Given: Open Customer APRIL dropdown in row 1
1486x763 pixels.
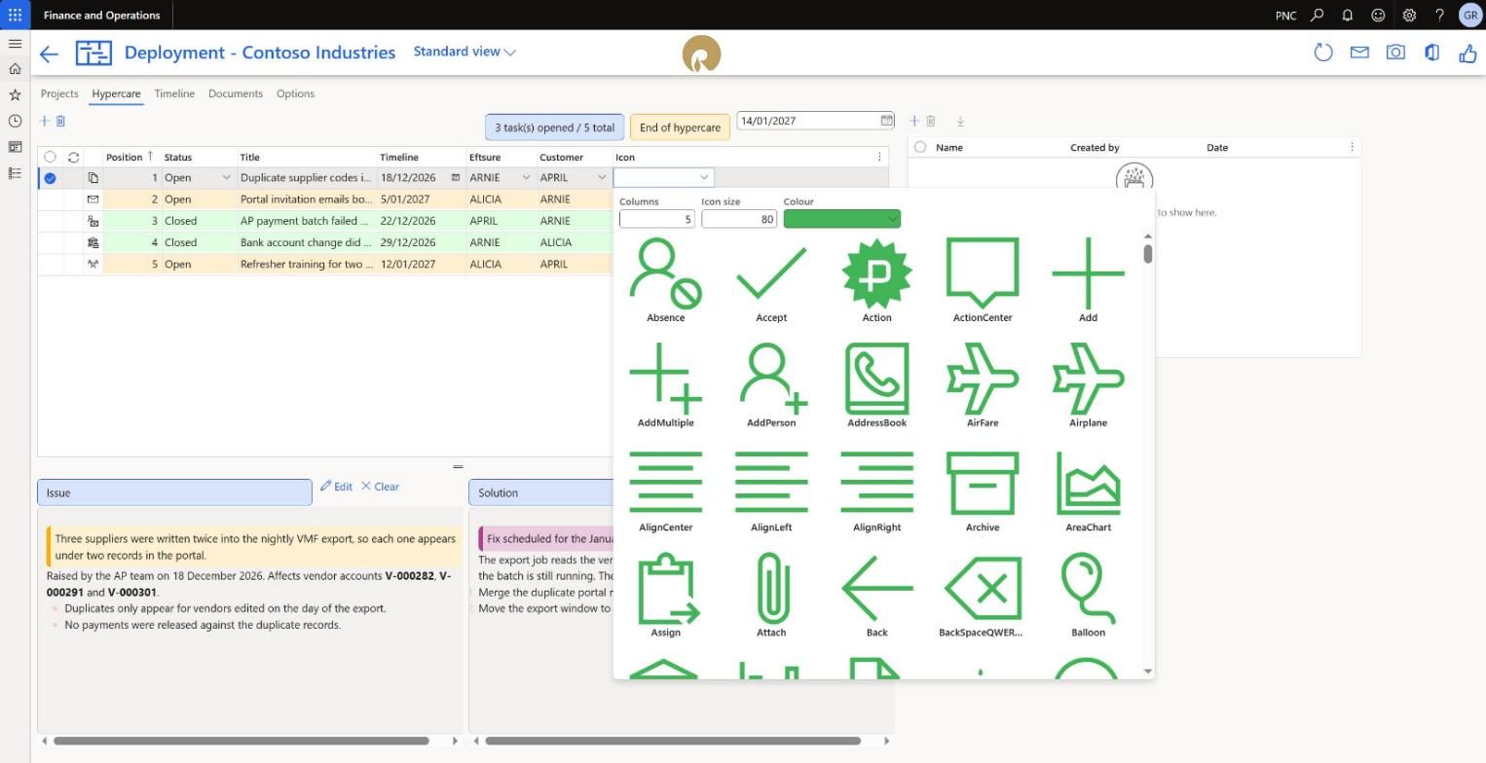Looking at the screenshot, I should click(602, 177).
